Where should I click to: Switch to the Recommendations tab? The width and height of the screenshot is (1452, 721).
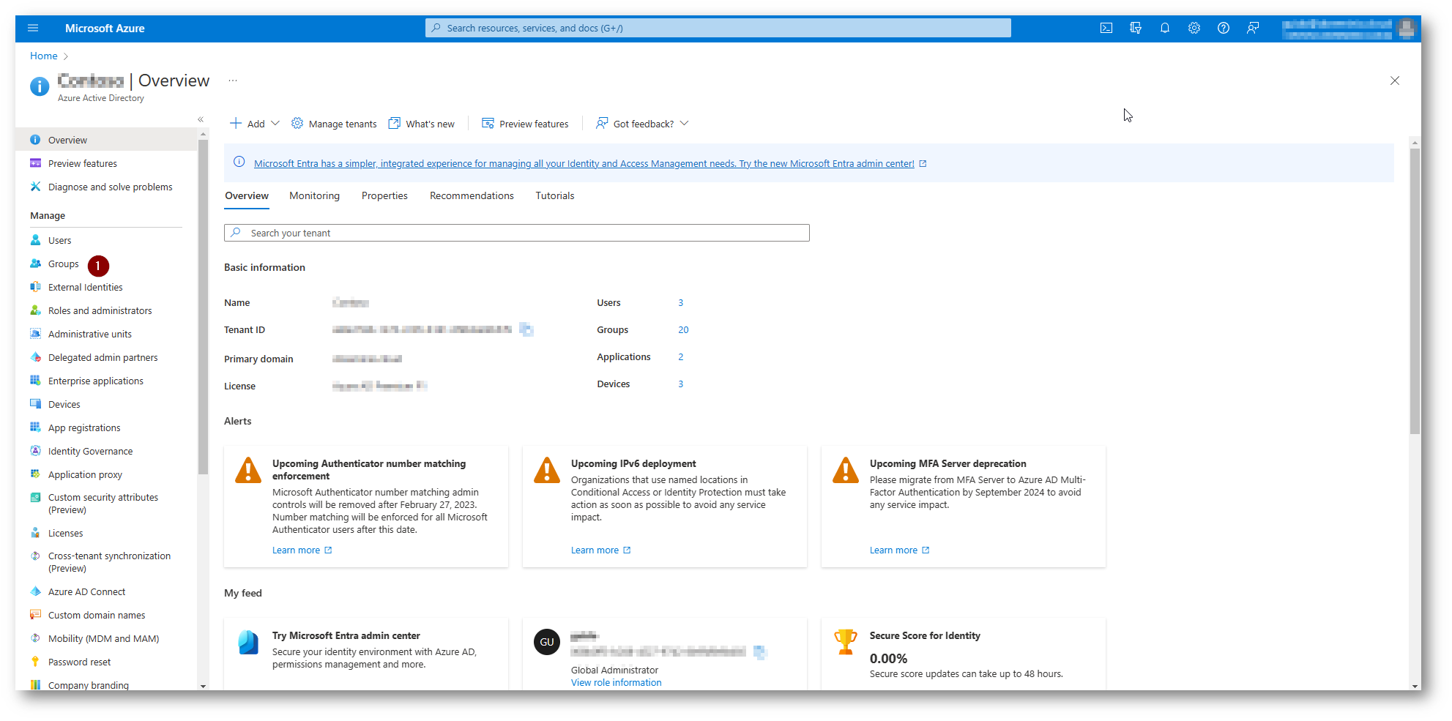(472, 195)
